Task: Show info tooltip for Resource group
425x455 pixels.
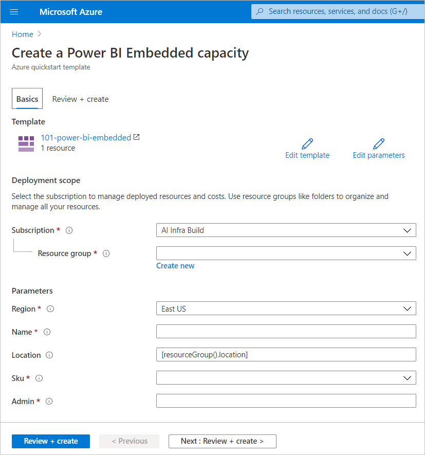Action: click(x=106, y=253)
